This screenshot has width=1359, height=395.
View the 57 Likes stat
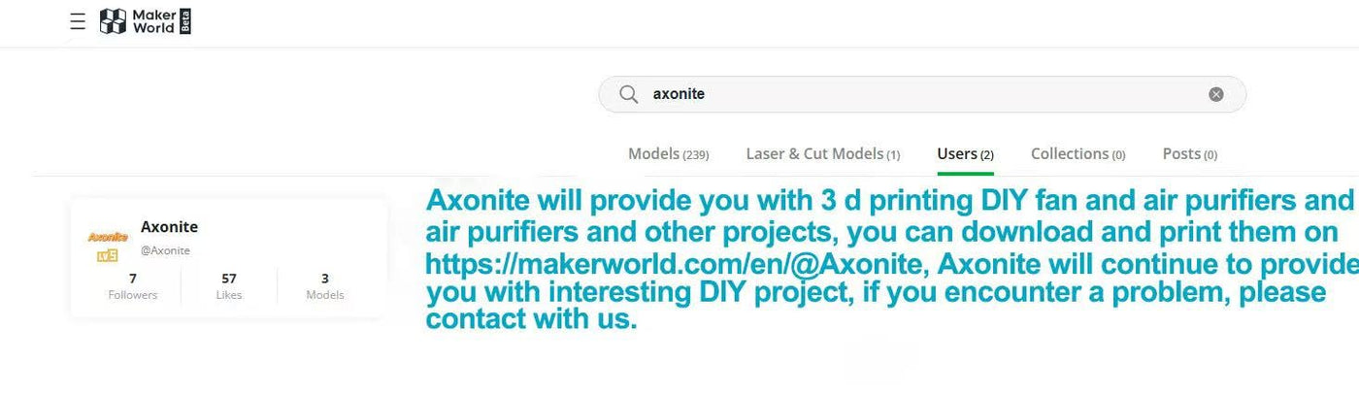pos(229,286)
